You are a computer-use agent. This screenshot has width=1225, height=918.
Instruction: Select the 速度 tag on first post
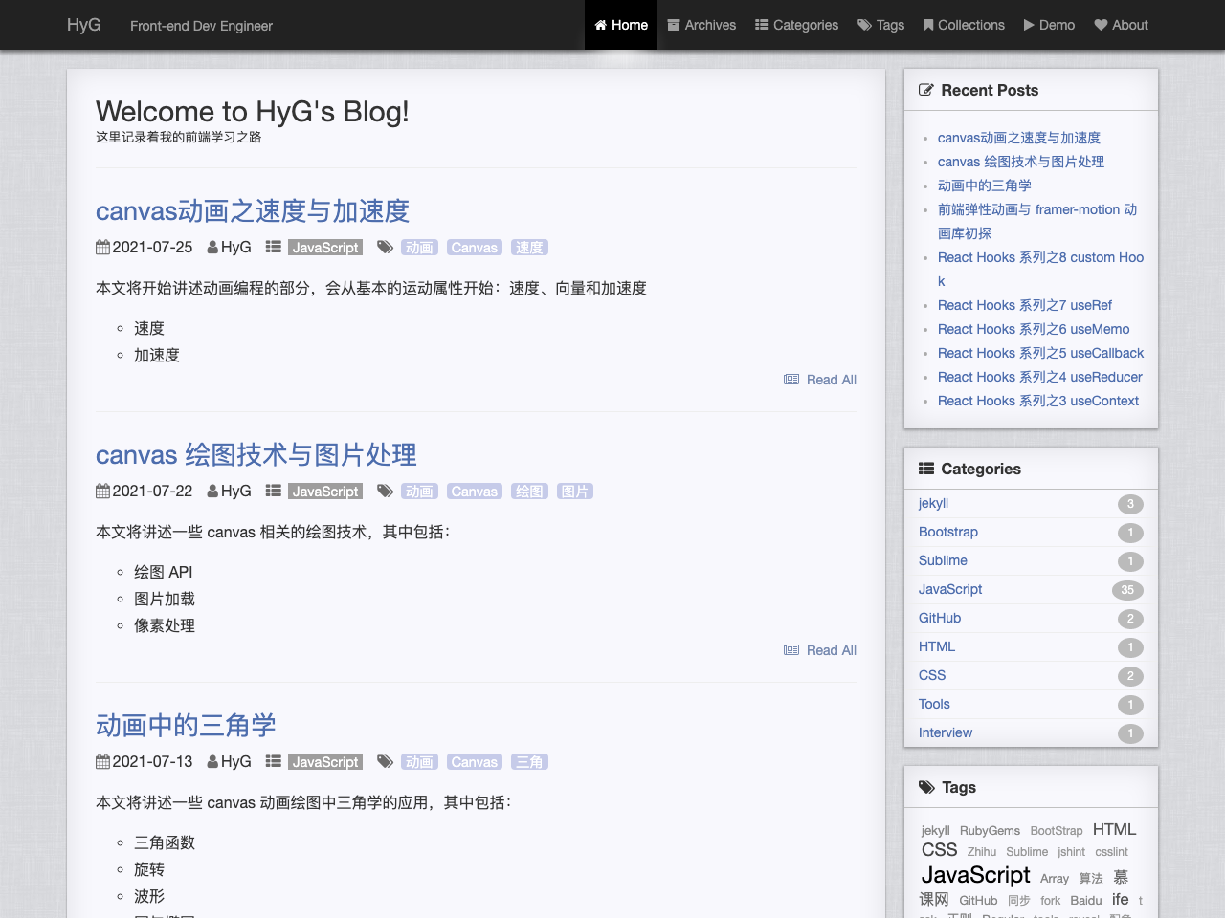pyautogui.click(x=528, y=248)
